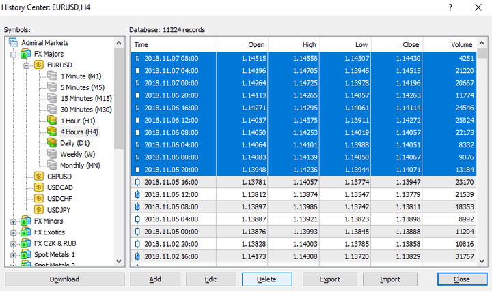Expand the FX CZK & RUB group

(x=14, y=243)
